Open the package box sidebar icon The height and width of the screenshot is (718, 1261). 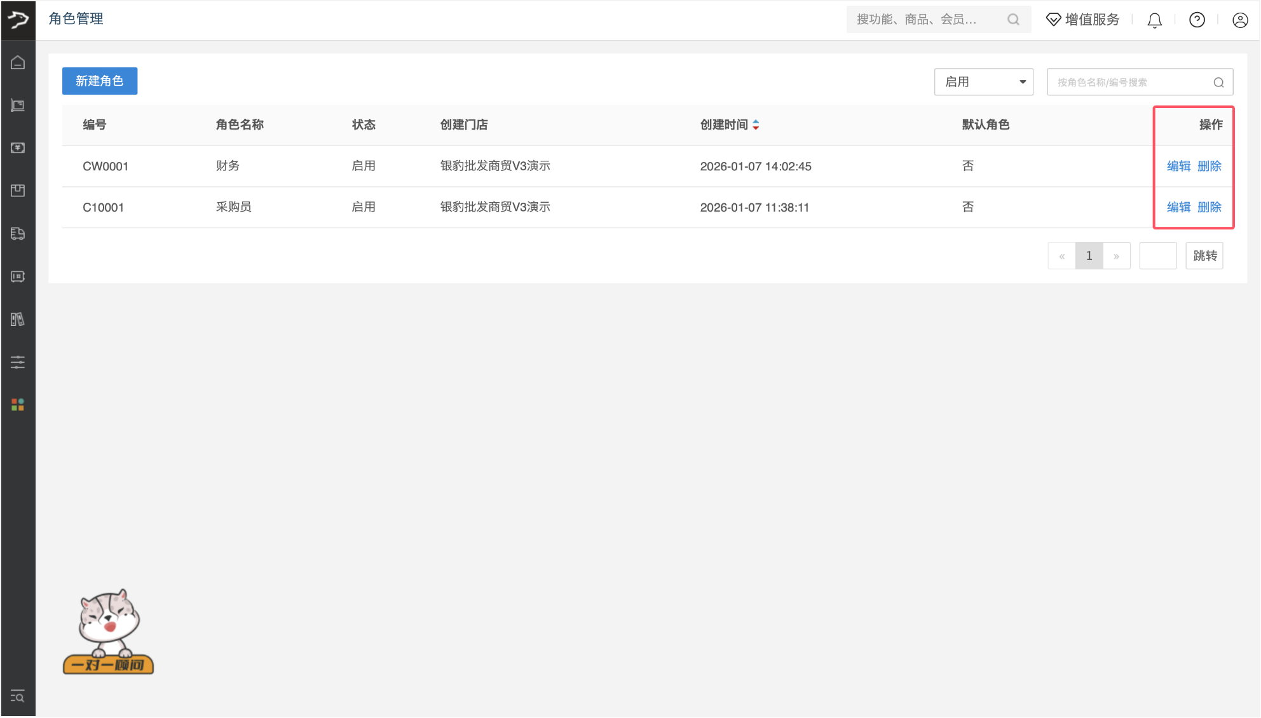[x=18, y=190]
